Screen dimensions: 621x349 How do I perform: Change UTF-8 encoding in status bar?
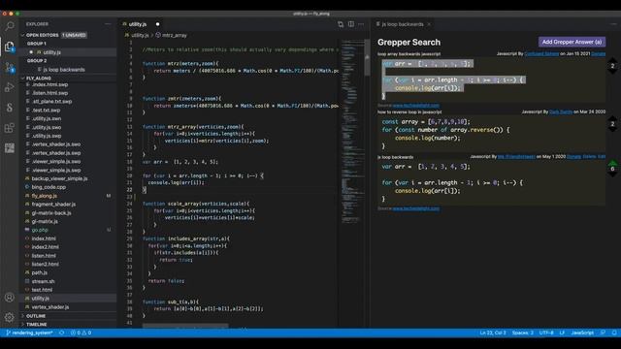point(546,333)
